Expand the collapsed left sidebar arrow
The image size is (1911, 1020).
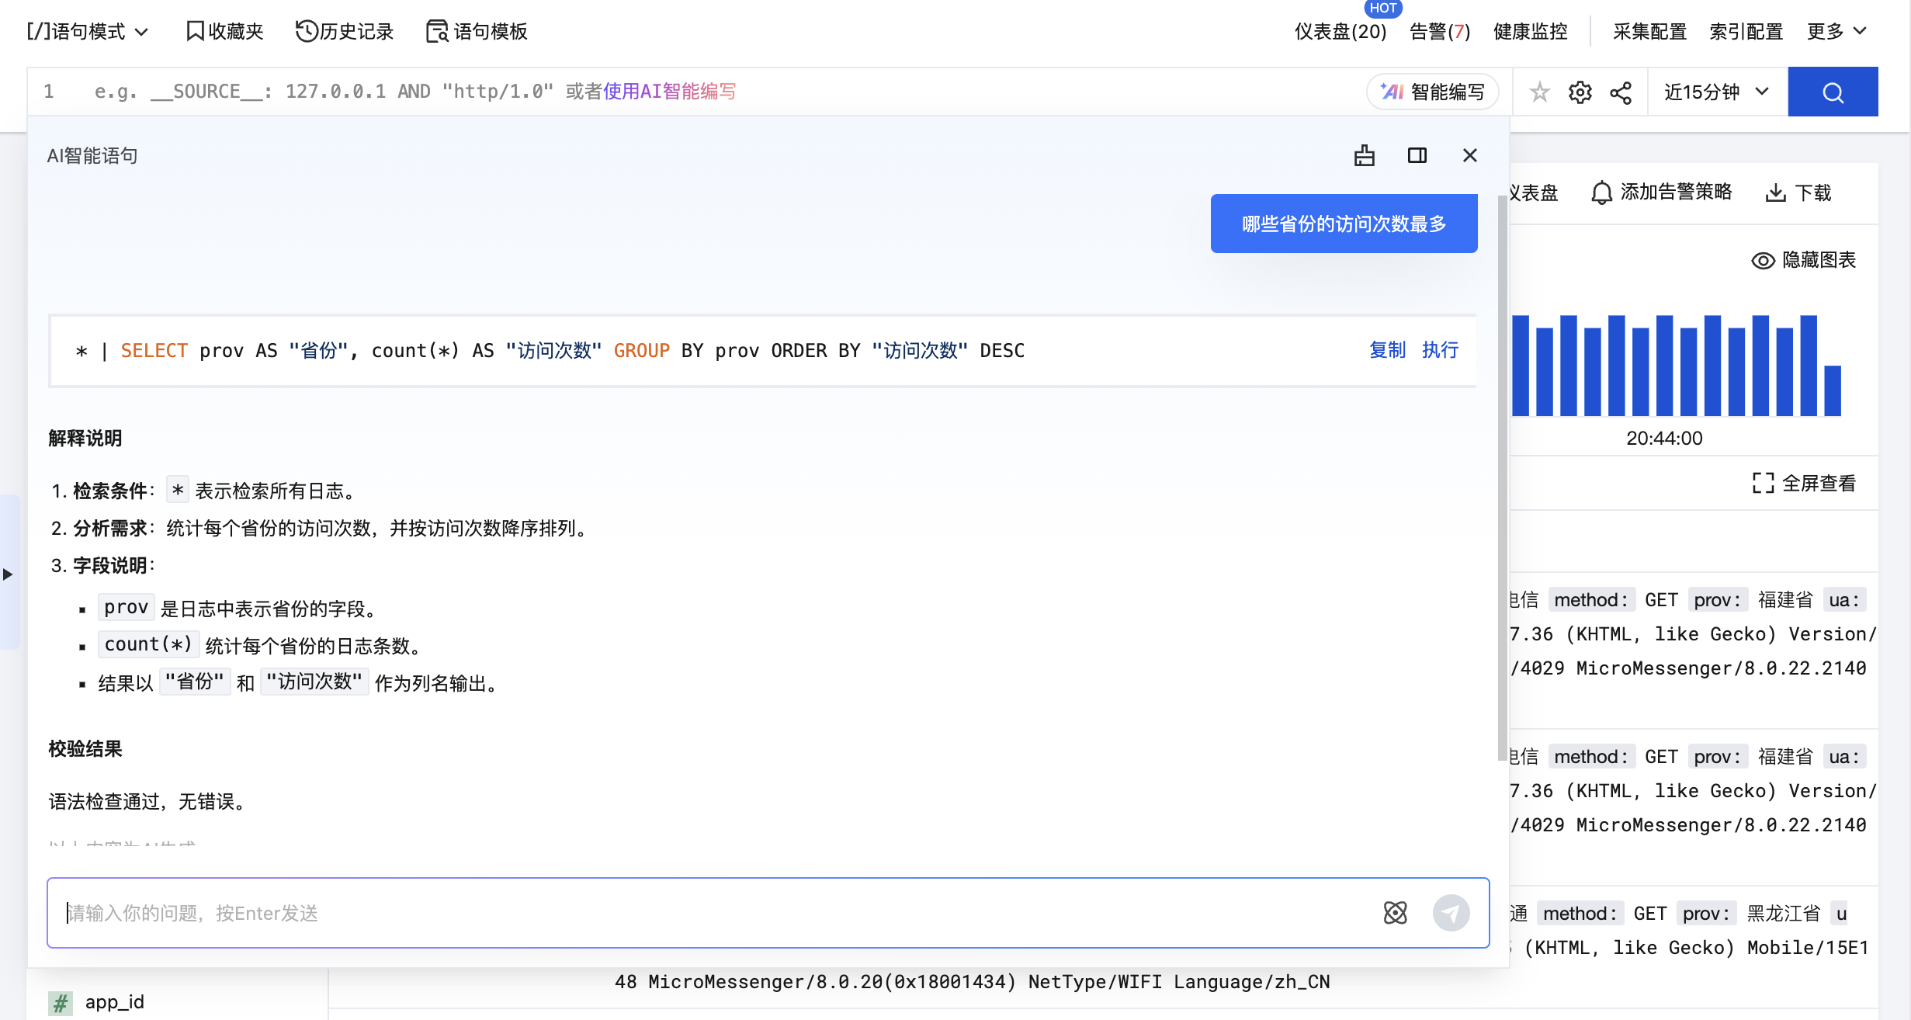8,574
